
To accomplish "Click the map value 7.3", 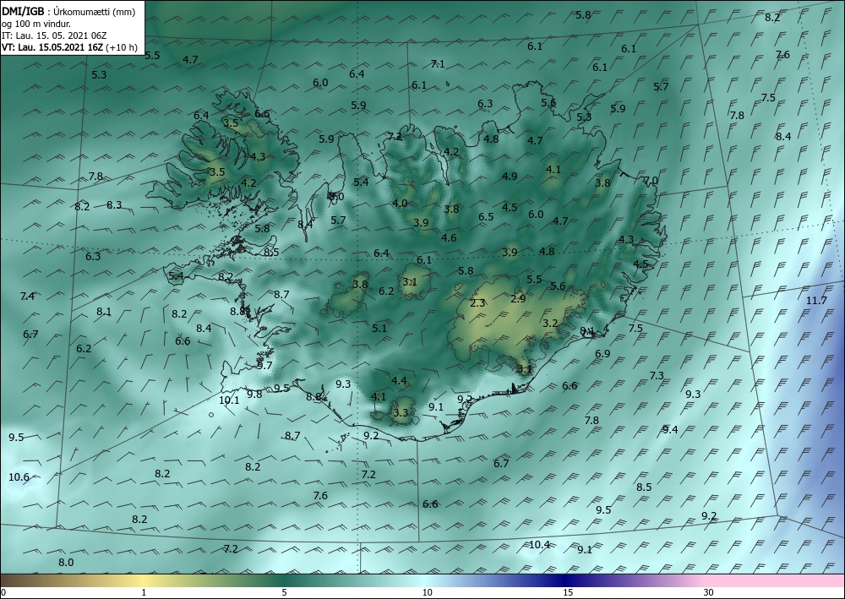I will coord(657,375).
